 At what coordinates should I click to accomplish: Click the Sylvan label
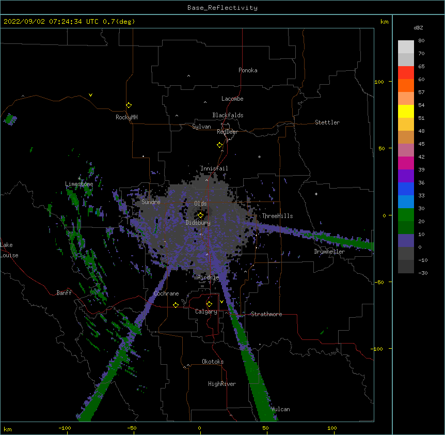pyautogui.click(x=201, y=127)
